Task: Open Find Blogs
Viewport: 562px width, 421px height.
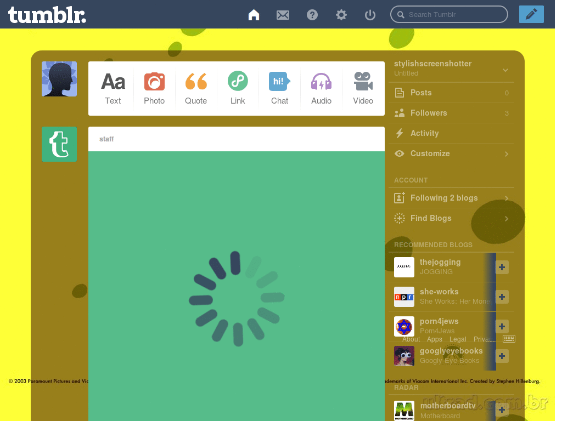Action: [x=451, y=218]
